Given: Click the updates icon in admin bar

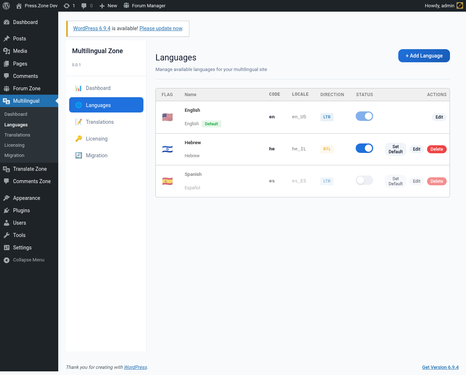Looking at the screenshot, I should tap(67, 6).
